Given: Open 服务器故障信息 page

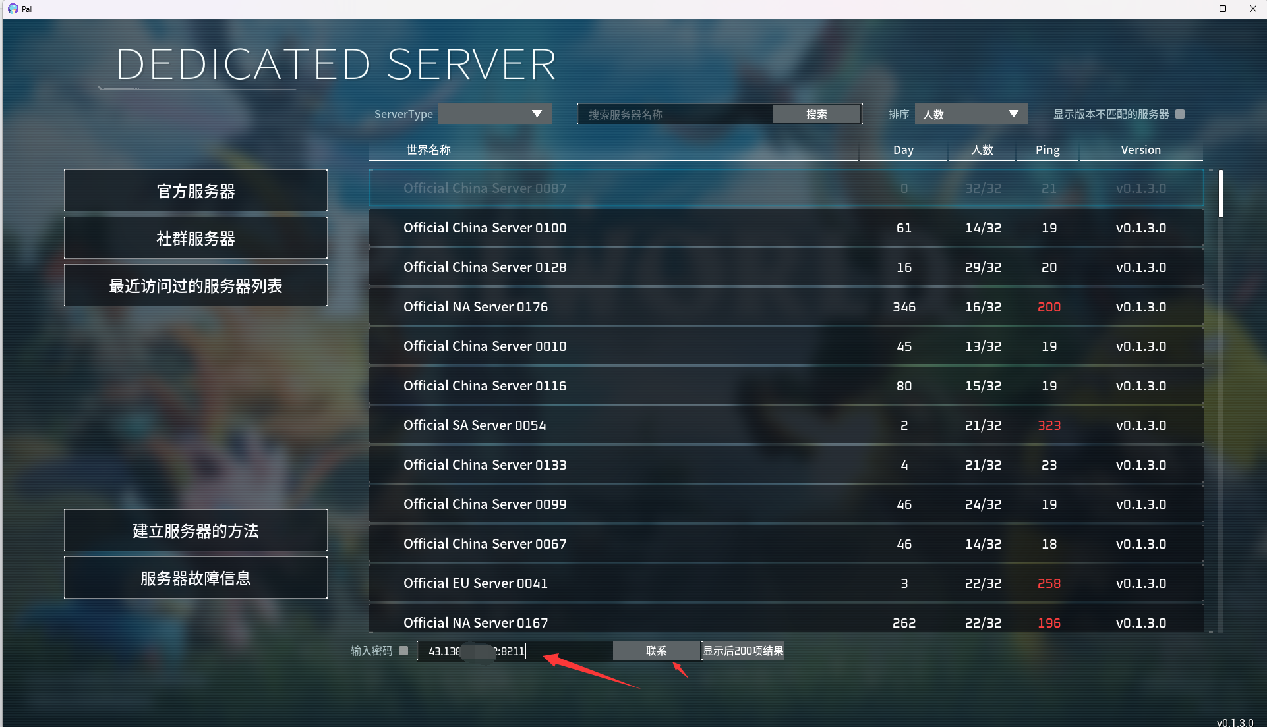Looking at the screenshot, I should tap(196, 578).
